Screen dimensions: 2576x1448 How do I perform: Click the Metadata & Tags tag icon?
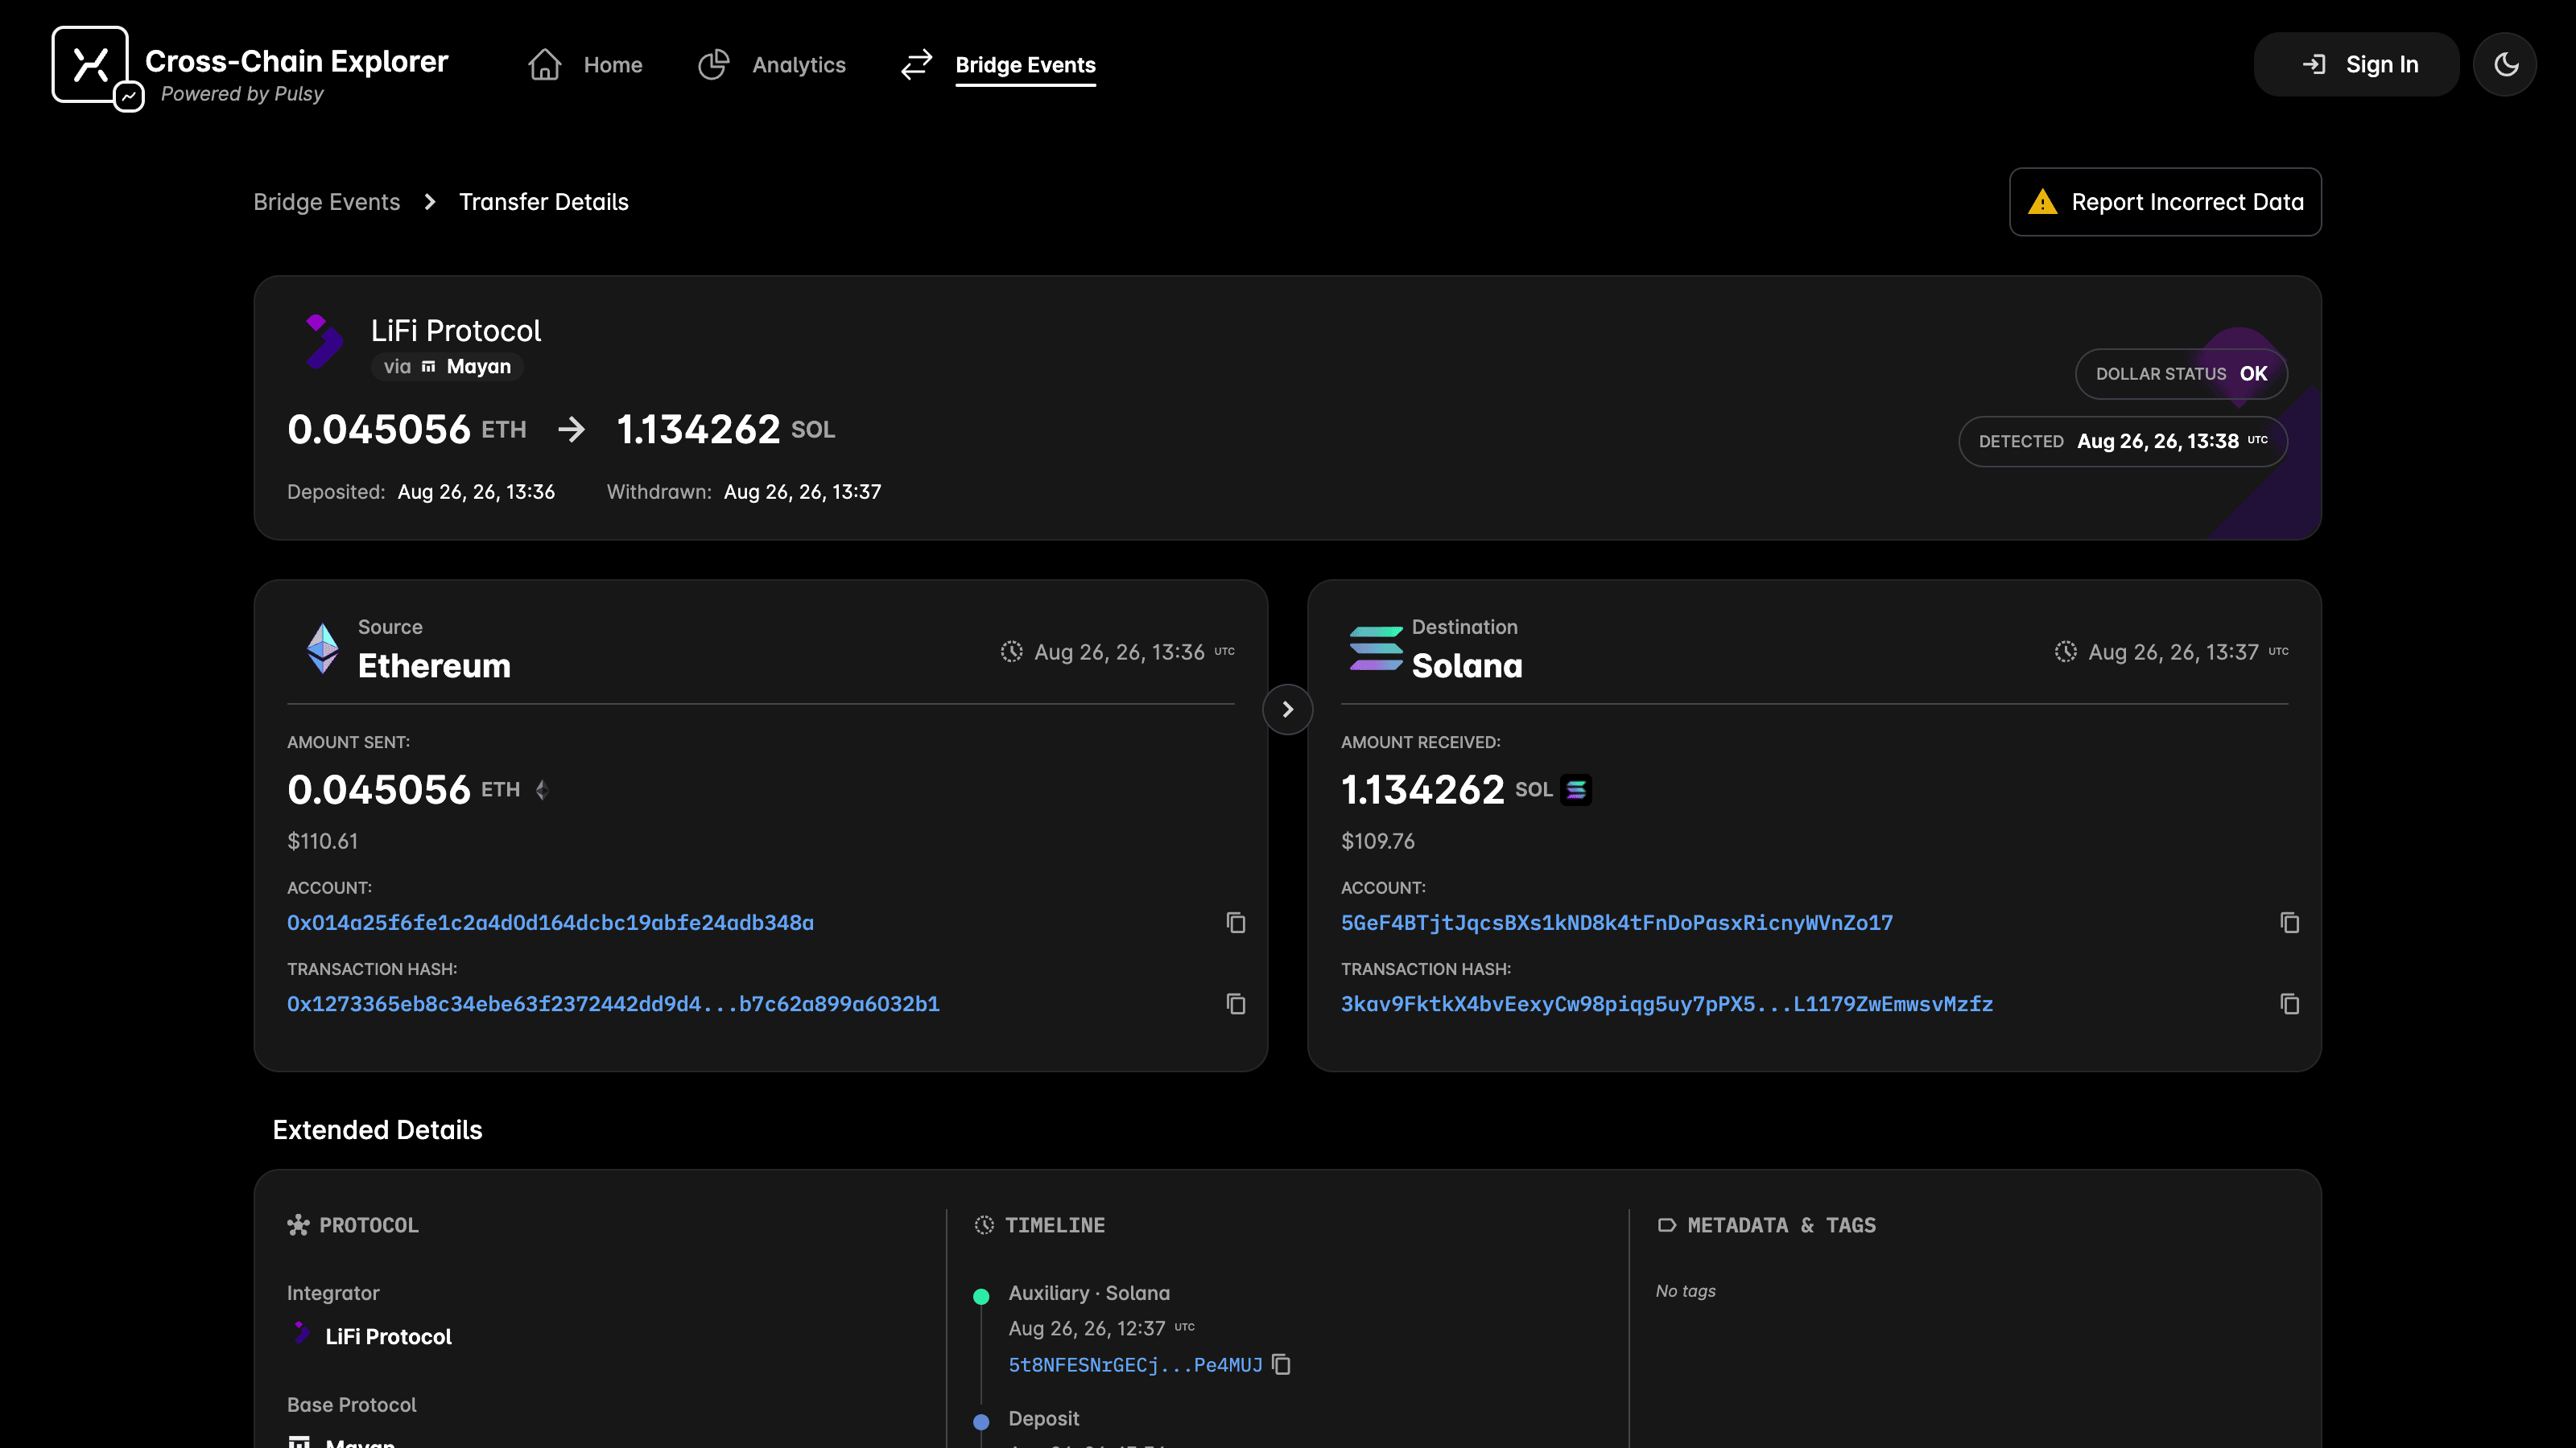pyautogui.click(x=1666, y=1225)
